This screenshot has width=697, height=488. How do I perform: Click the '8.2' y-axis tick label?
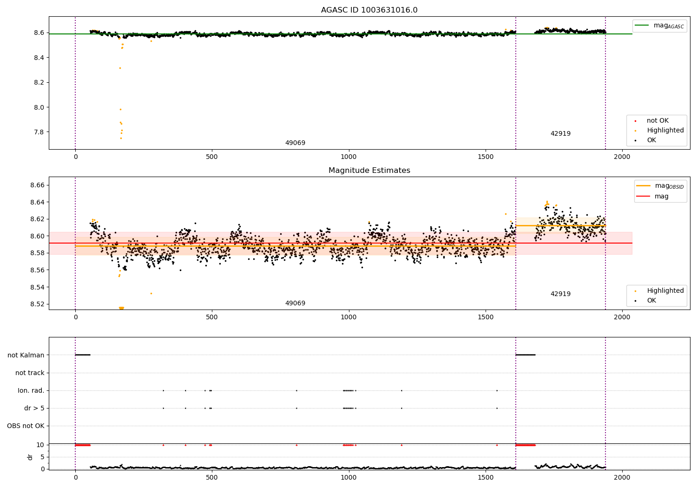click(x=39, y=83)
